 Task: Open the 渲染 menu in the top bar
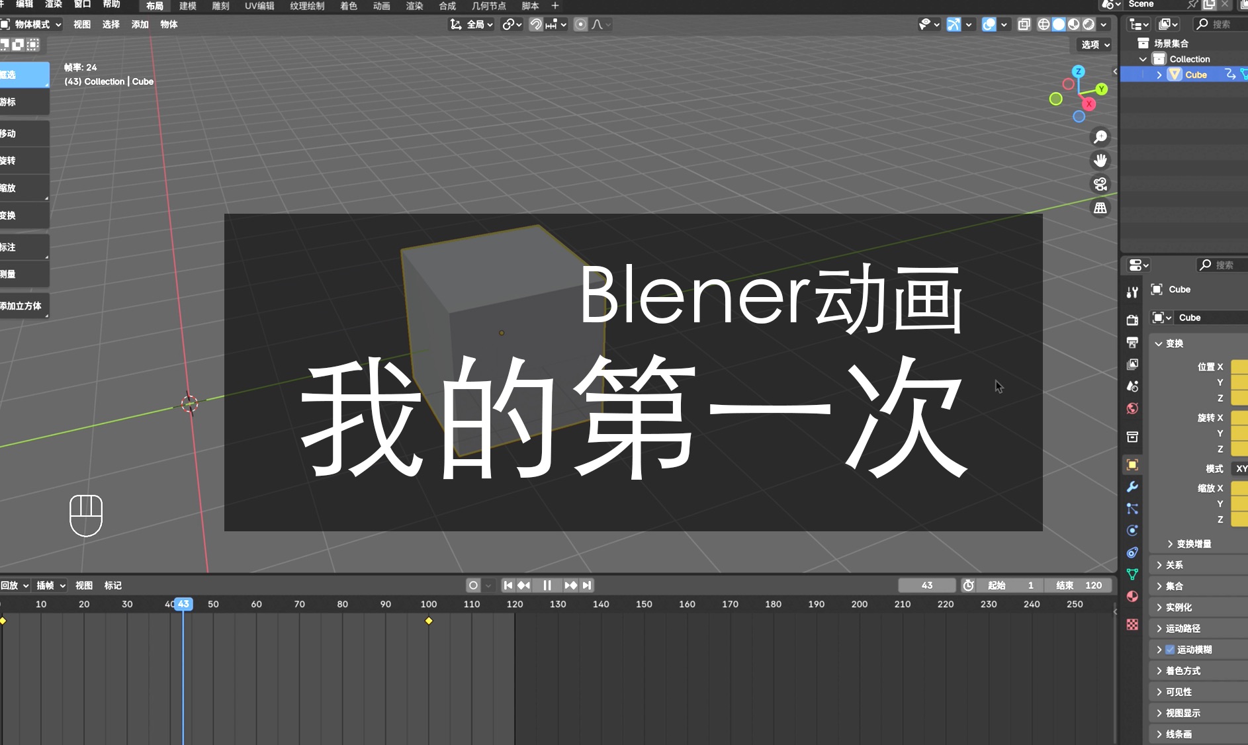click(x=52, y=6)
